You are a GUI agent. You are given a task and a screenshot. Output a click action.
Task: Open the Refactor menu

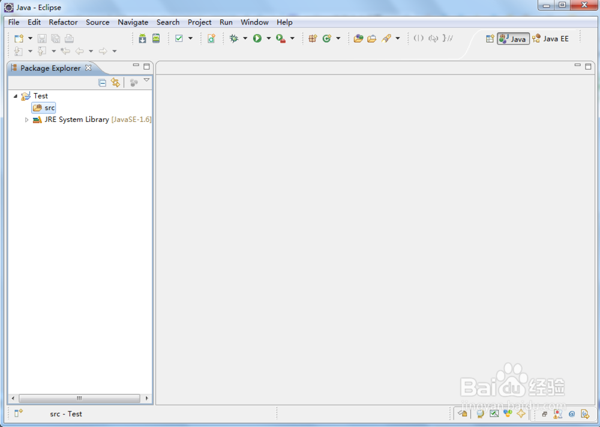[x=63, y=22]
